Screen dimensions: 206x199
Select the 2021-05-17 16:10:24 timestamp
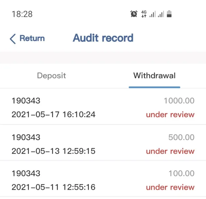click(x=53, y=115)
